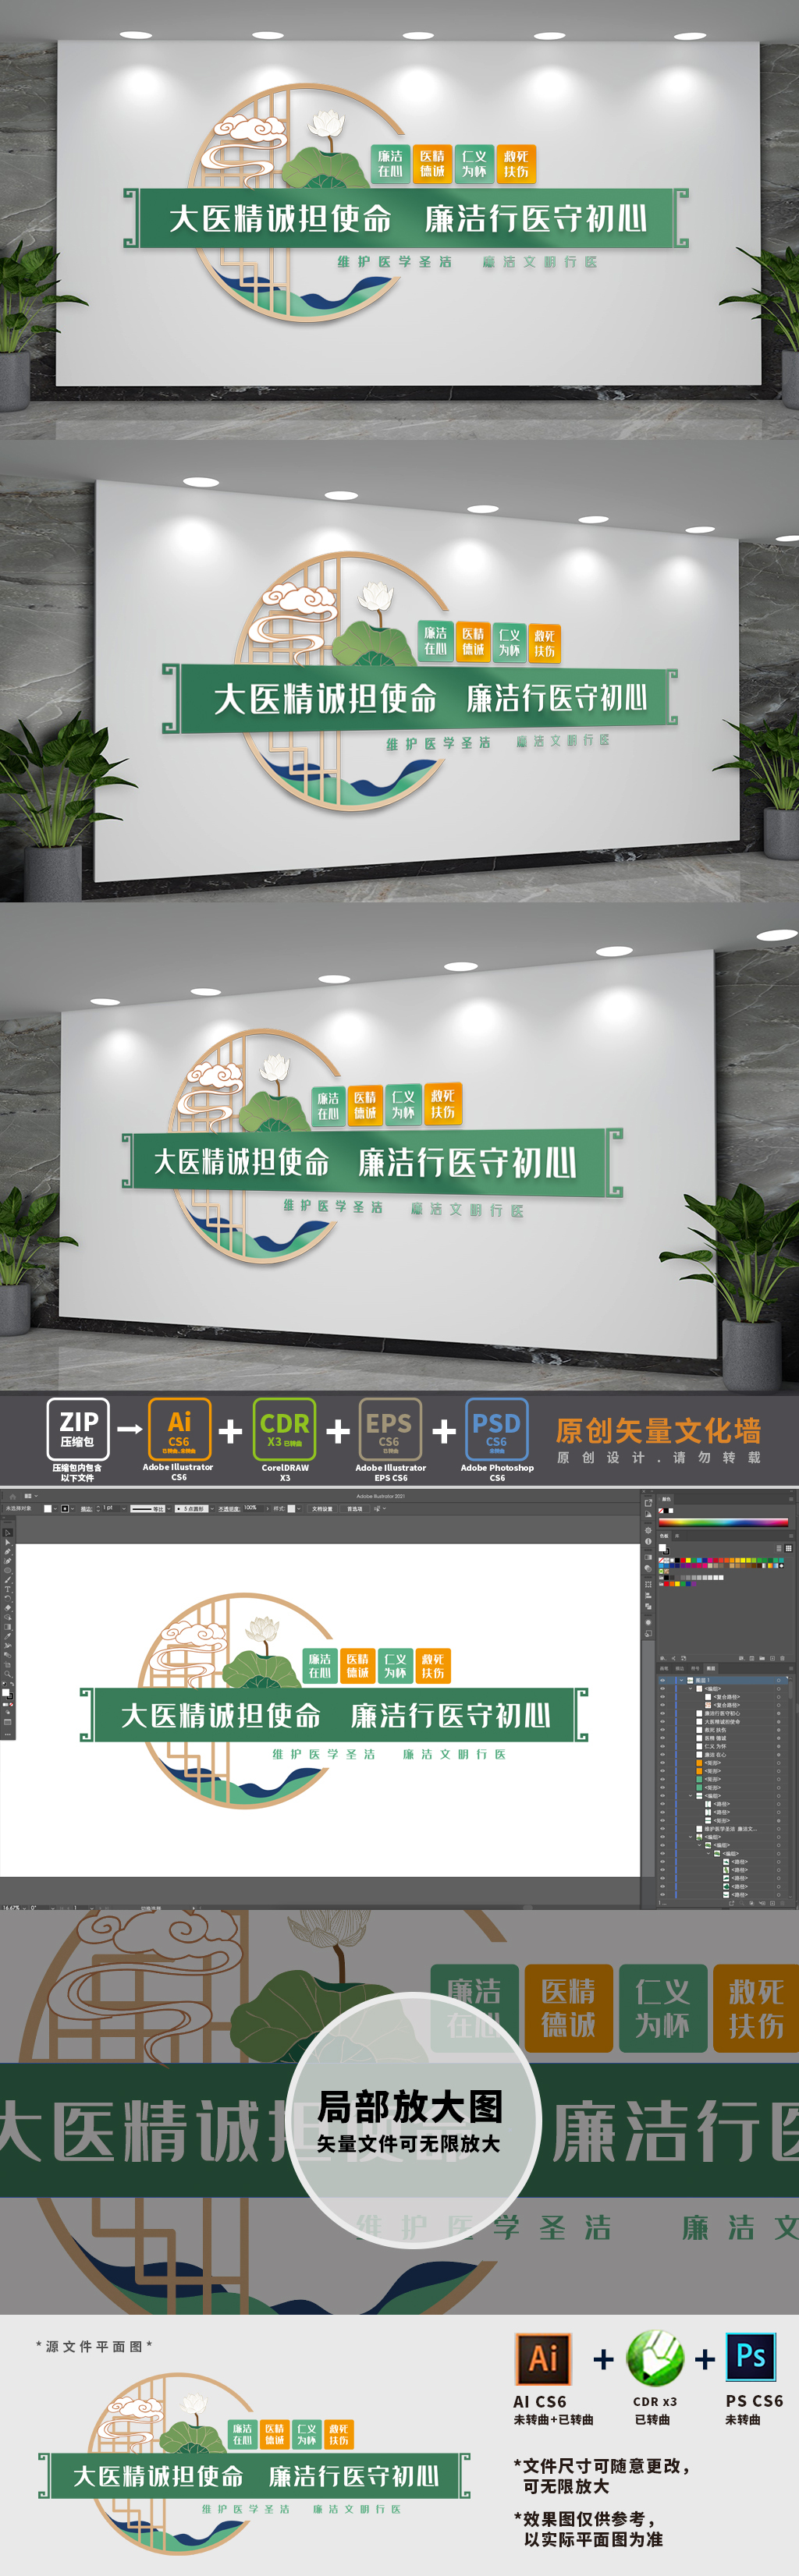
Task: Open the 等比 stroke profile dropdown
Action: tap(168, 1509)
